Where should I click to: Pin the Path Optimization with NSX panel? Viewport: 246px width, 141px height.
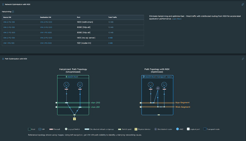[x=243, y=59]
